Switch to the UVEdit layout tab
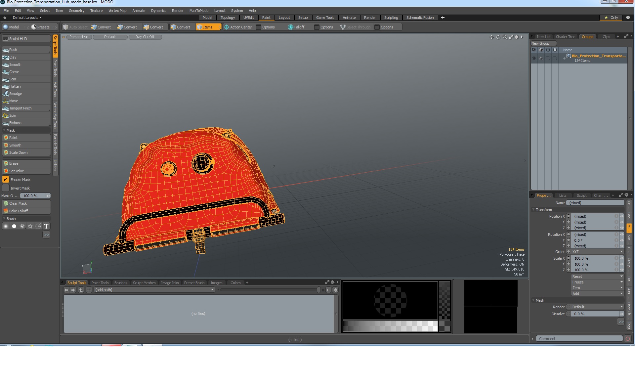Viewport: 635px width, 383px height. coord(249,18)
